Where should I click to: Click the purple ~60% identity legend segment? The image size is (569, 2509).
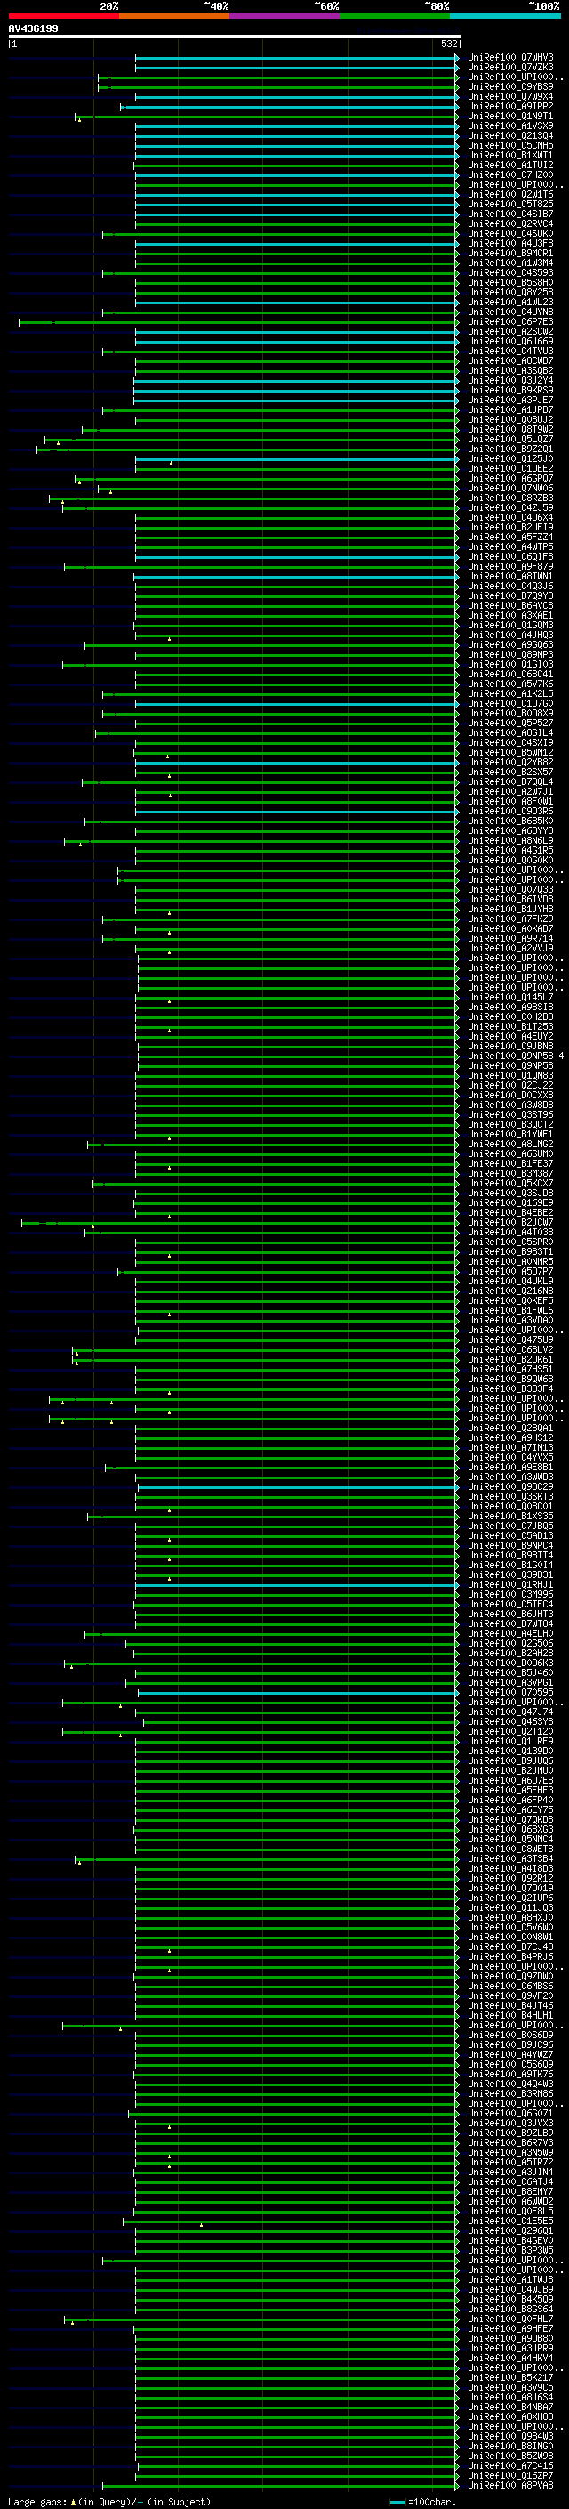284,16
